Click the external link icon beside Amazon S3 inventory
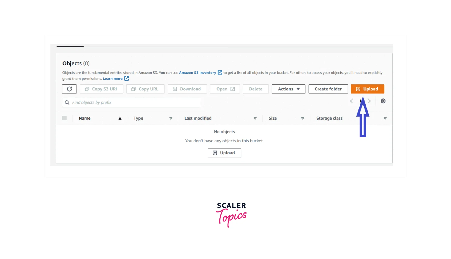 (x=220, y=72)
